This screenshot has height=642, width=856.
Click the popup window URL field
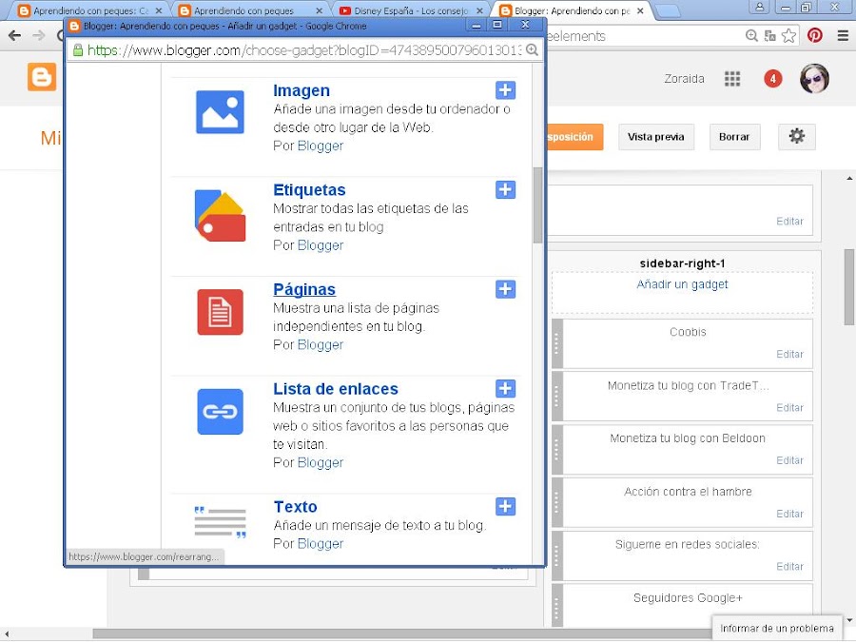pos(303,50)
